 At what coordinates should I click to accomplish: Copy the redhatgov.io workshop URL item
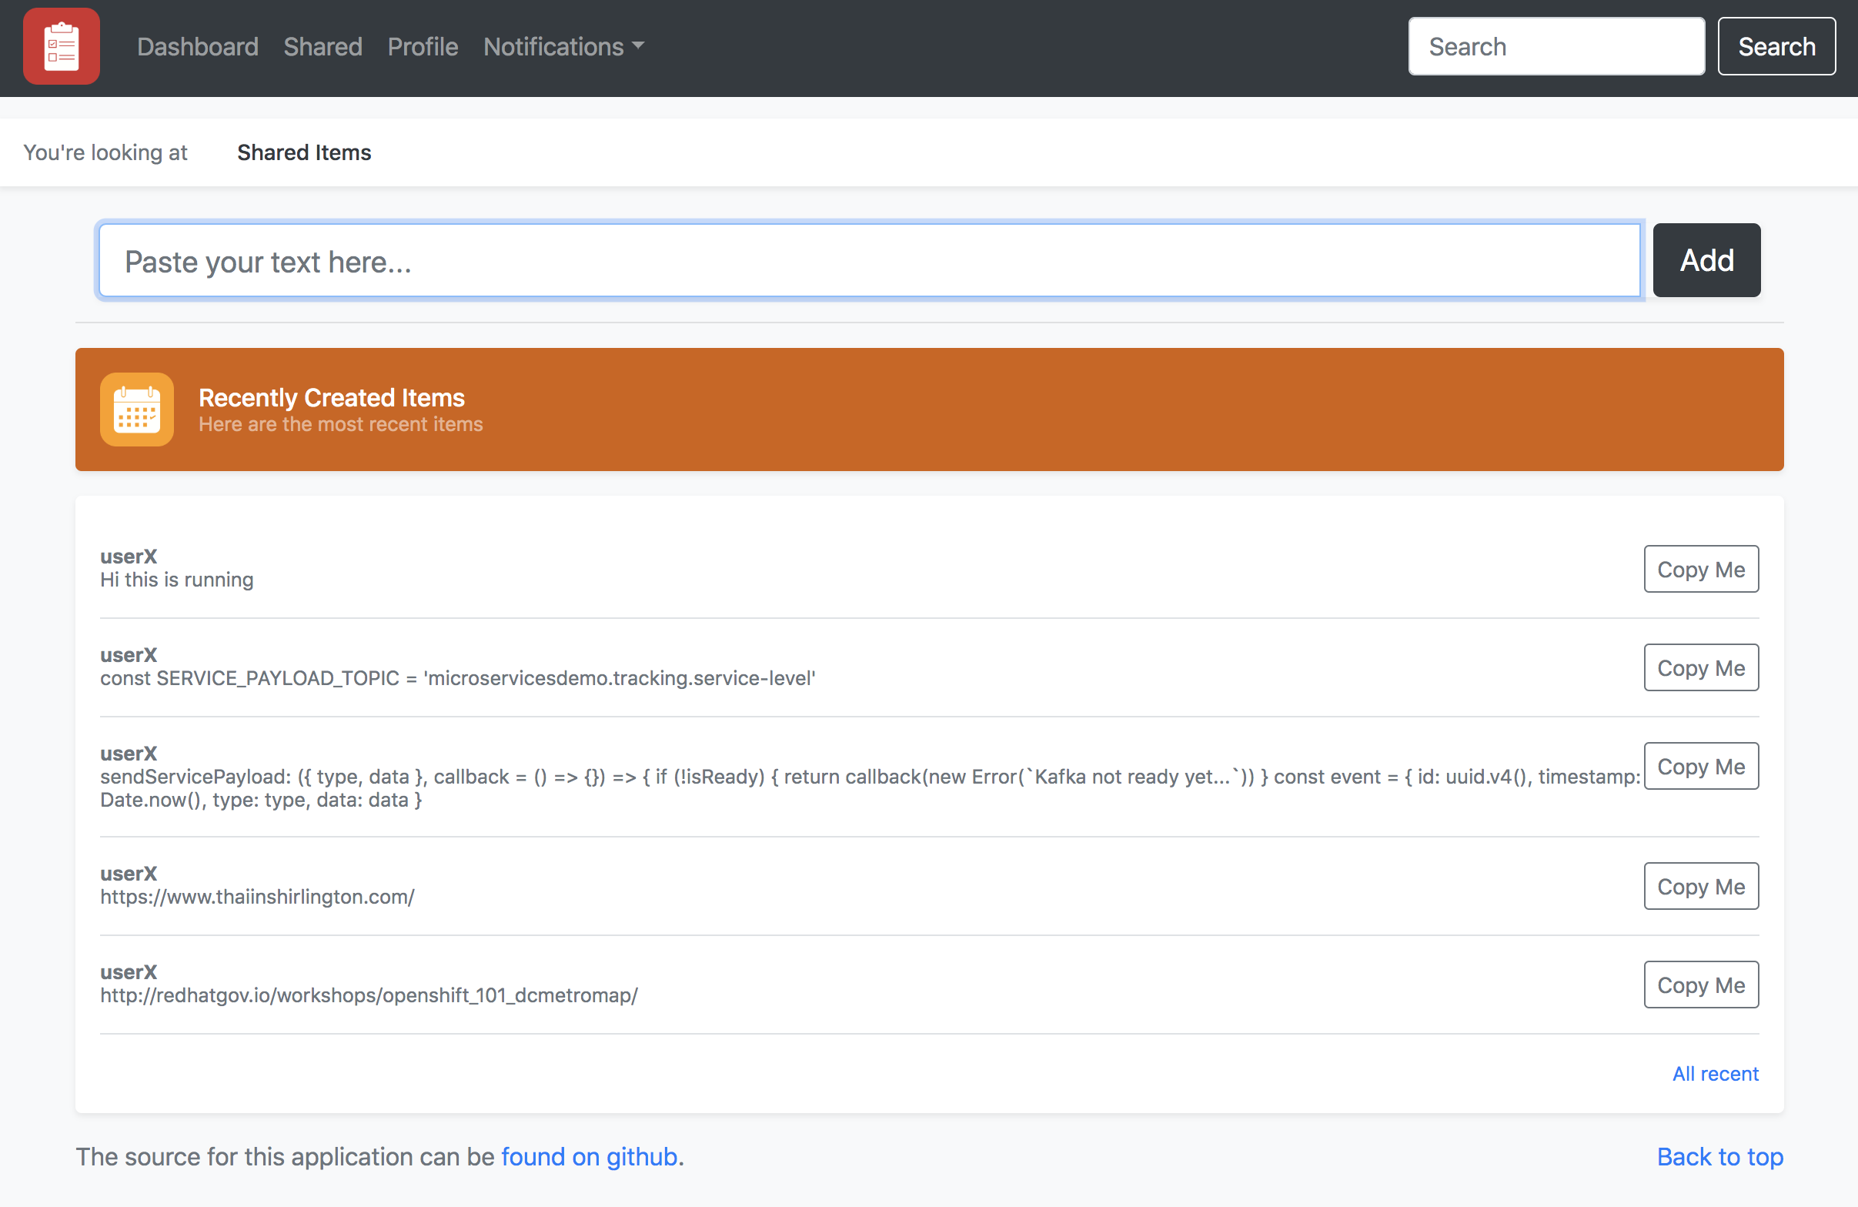[x=1700, y=985]
